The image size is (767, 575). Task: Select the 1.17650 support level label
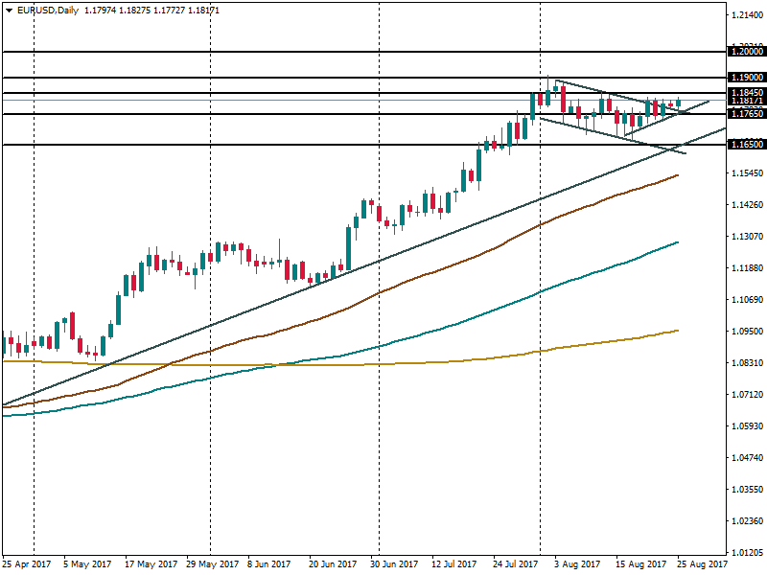(x=745, y=114)
